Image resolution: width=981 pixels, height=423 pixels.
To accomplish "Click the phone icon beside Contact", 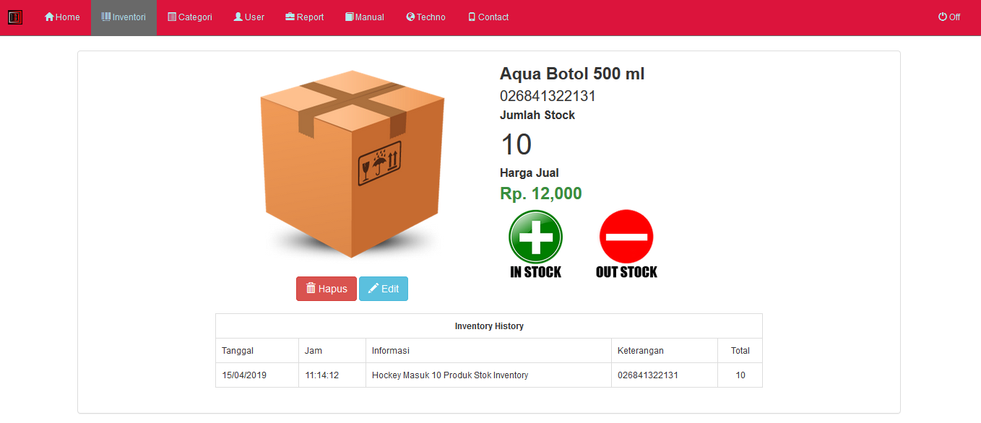I will coord(472,17).
